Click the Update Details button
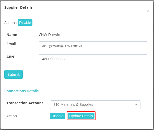 tap(81, 116)
